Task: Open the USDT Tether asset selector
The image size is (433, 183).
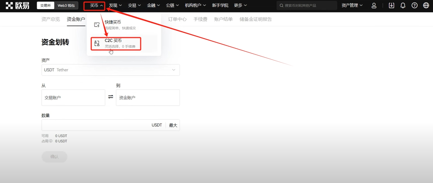Action: tap(111, 70)
